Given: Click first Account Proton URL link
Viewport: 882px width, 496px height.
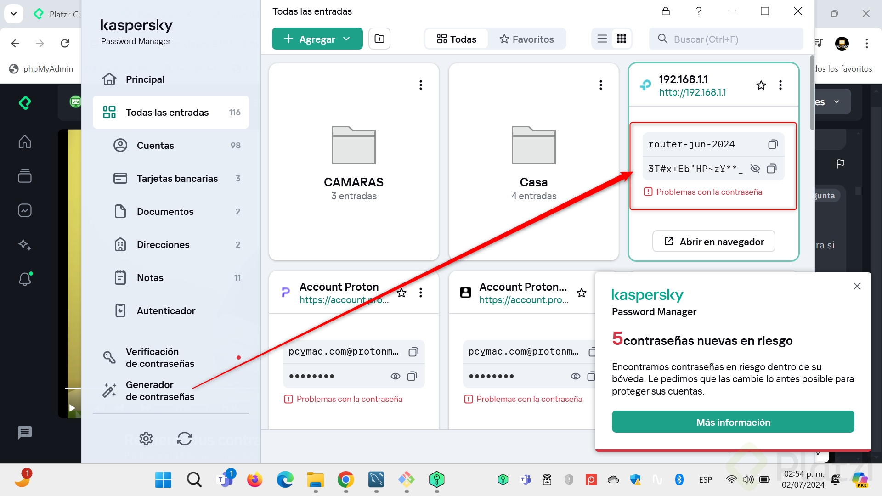Looking at the screenshot, I should pos(344,300).
